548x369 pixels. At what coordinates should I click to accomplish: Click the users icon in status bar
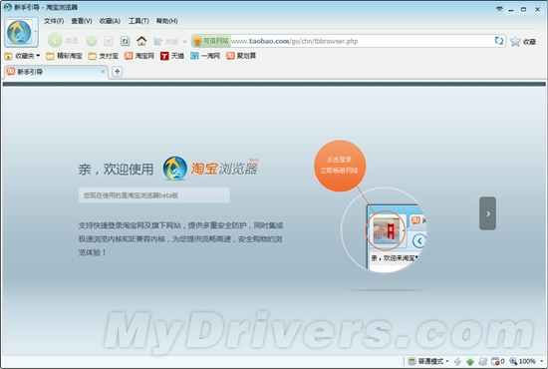pyautogui.click(x=482, y=361)
